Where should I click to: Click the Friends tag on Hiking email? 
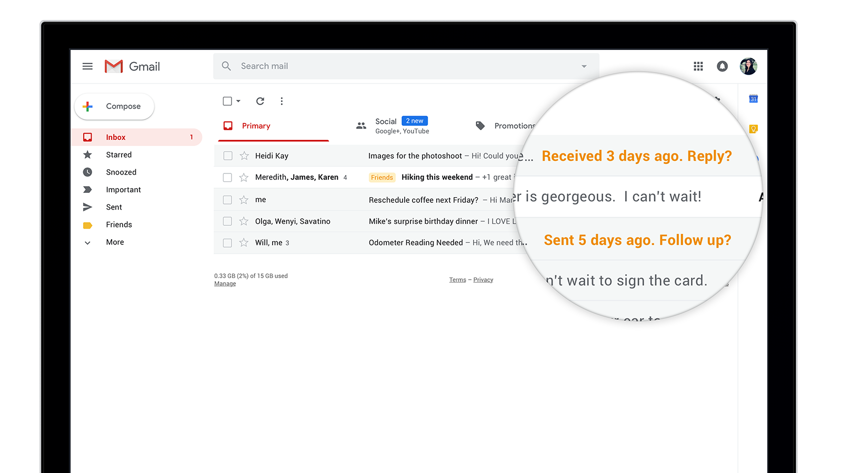(x=382, y=178)
